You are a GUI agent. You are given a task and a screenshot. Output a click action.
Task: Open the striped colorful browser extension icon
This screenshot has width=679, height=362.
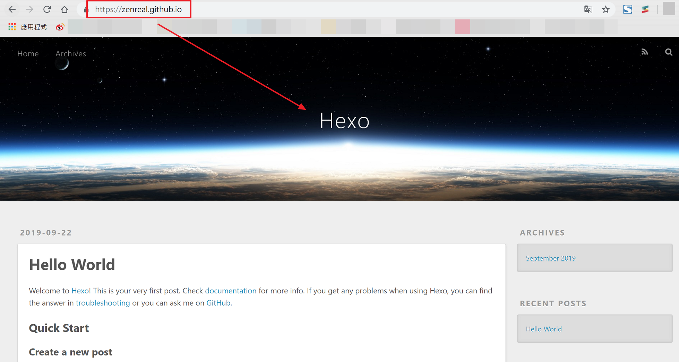click(x=645, y=9)
